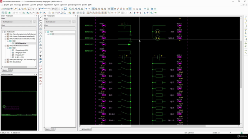Select page '10 SPS - CPU'
The height and width of the screenshot is (139, 248).
pos(19,57)
